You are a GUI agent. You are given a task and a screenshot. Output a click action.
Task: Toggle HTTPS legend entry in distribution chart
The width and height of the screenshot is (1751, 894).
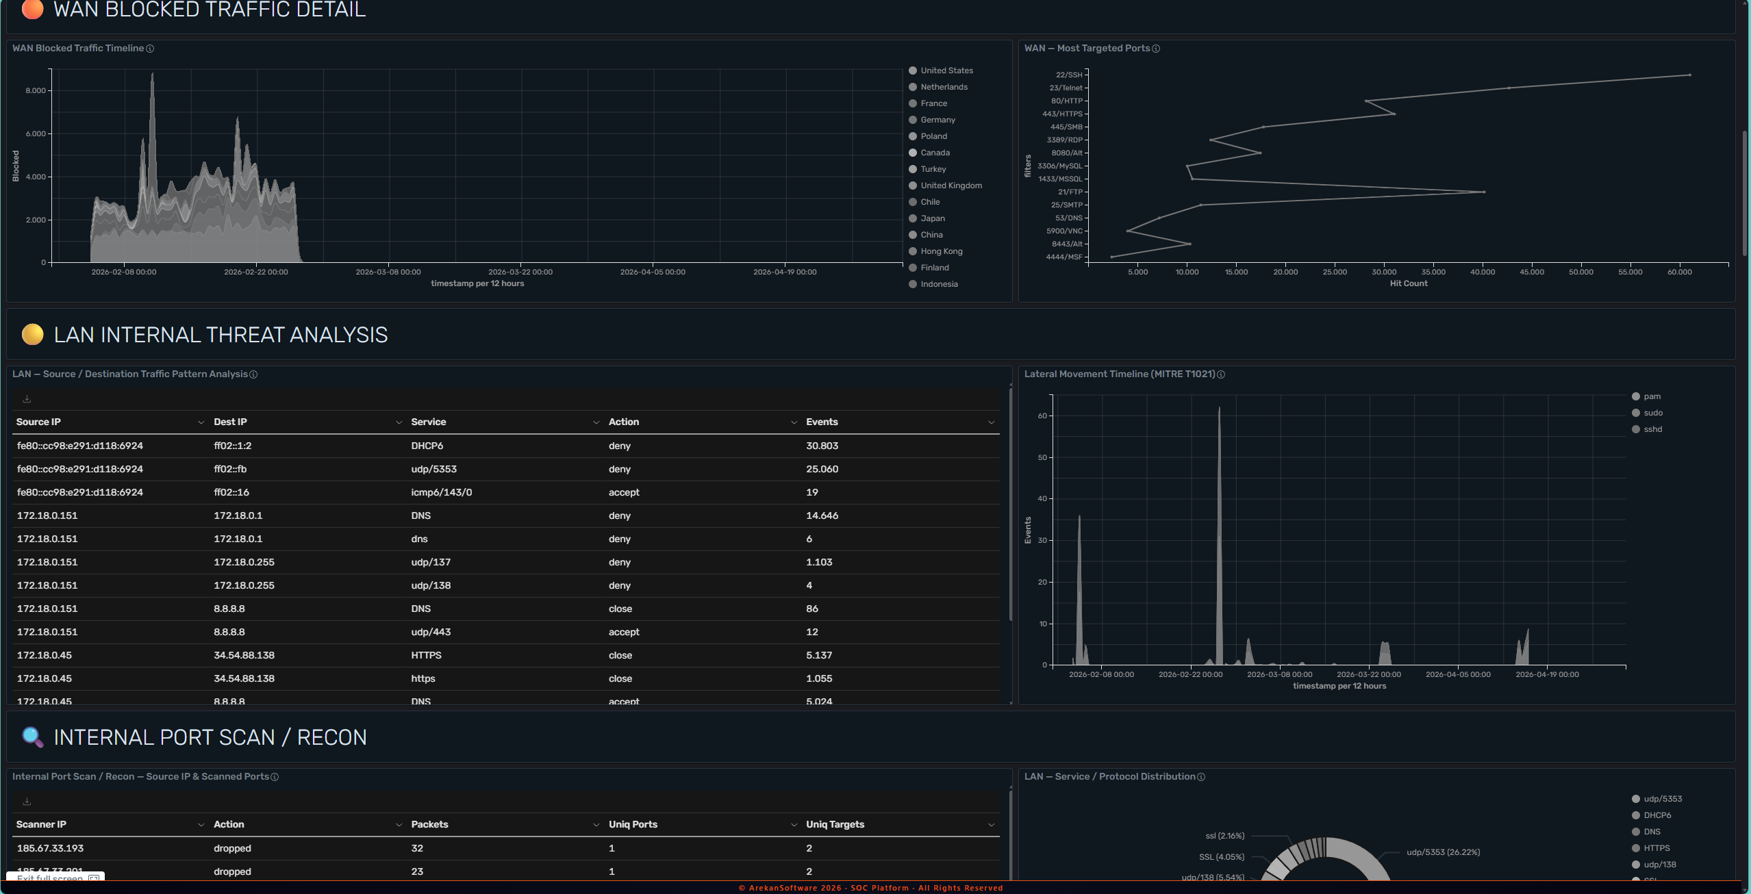[1650, 848]
